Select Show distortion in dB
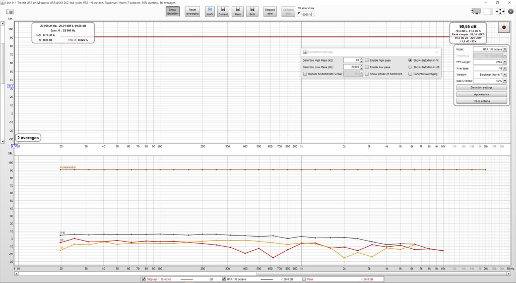 point(410,67)
